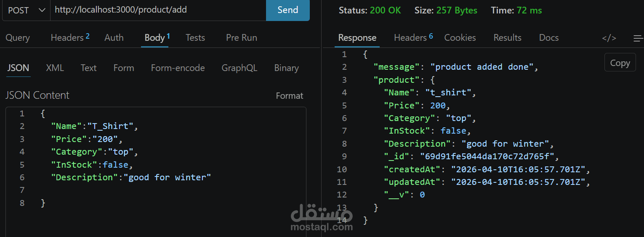
Task: Click the response "Category": "top" line
Action: [430, 118]
